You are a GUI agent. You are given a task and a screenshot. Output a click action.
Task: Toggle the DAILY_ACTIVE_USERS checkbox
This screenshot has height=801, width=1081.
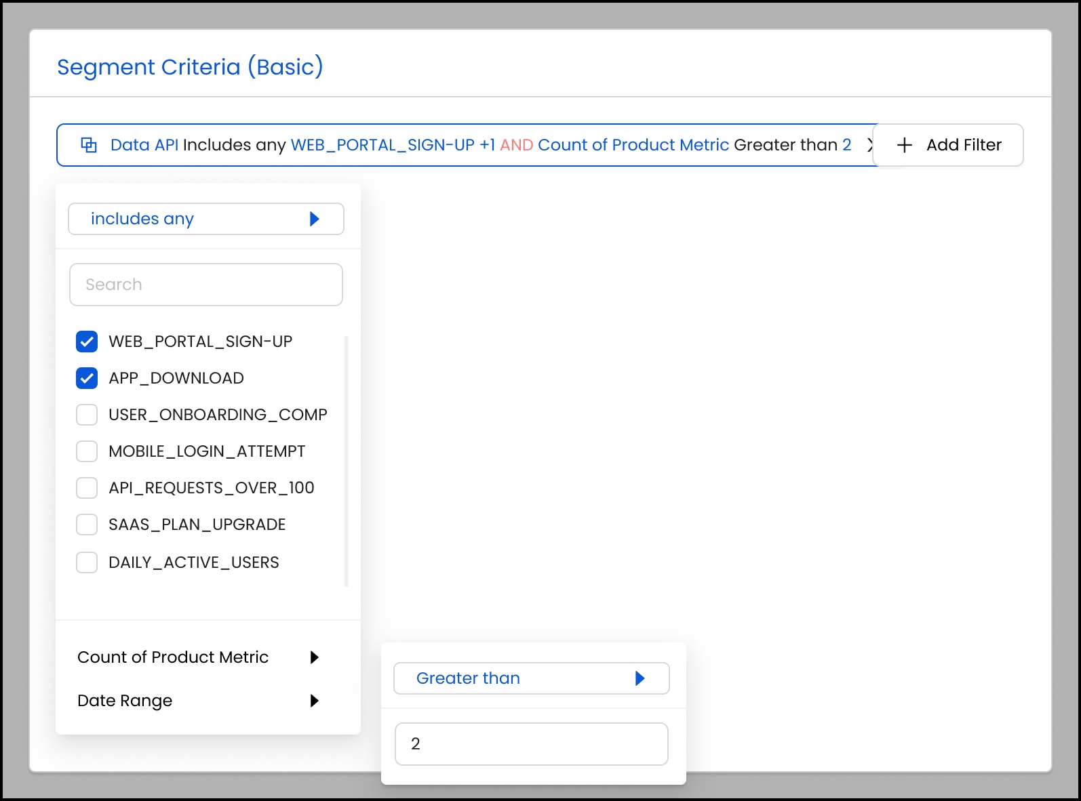pos(87,562)
